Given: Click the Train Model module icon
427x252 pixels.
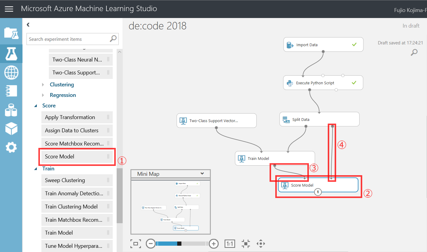Looking at the screenshot, I should click(241, 158).
